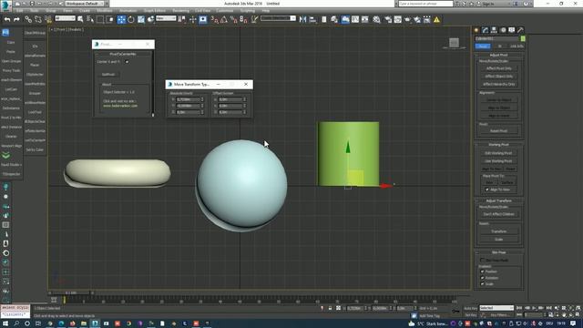Click the Affect Object Only button

pyautogui.click(x=499, y=77)
